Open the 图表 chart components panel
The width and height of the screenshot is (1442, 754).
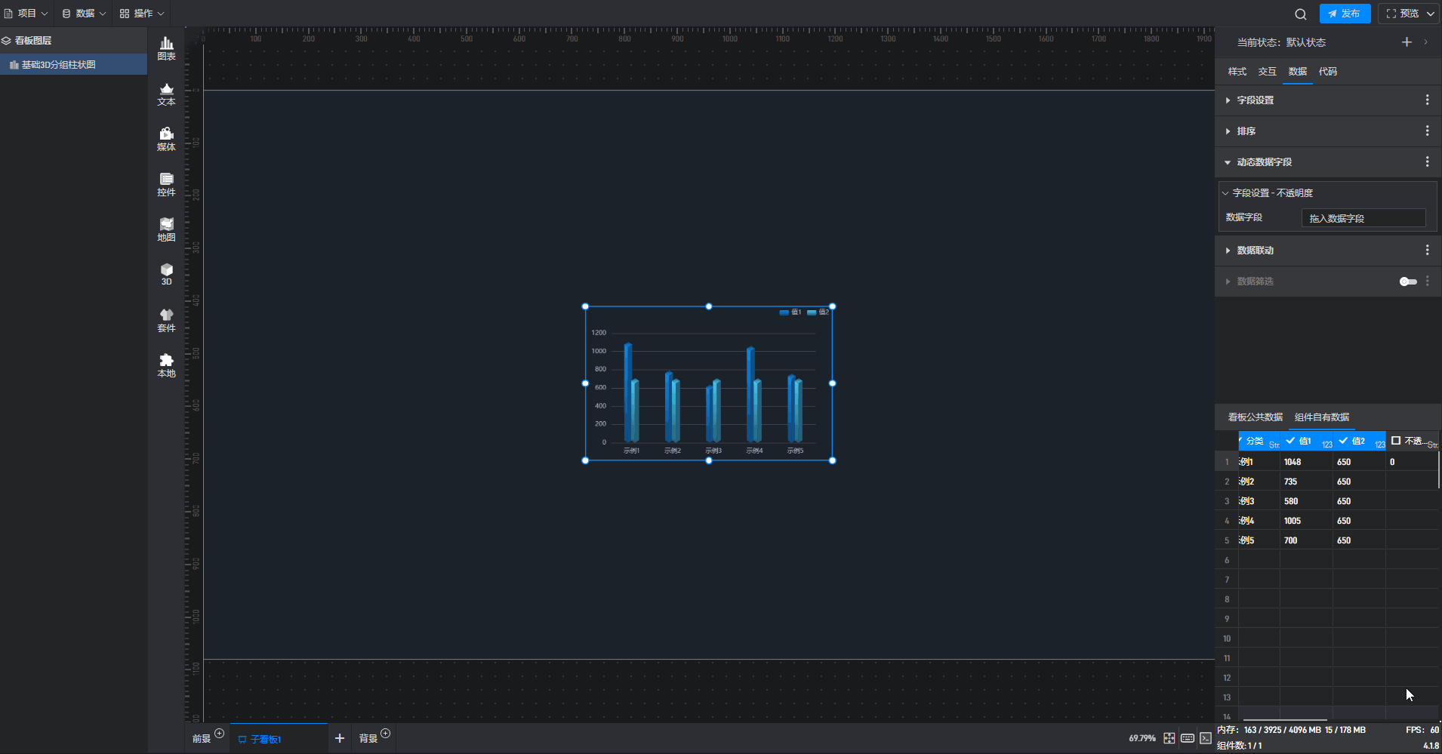point(166,48)
